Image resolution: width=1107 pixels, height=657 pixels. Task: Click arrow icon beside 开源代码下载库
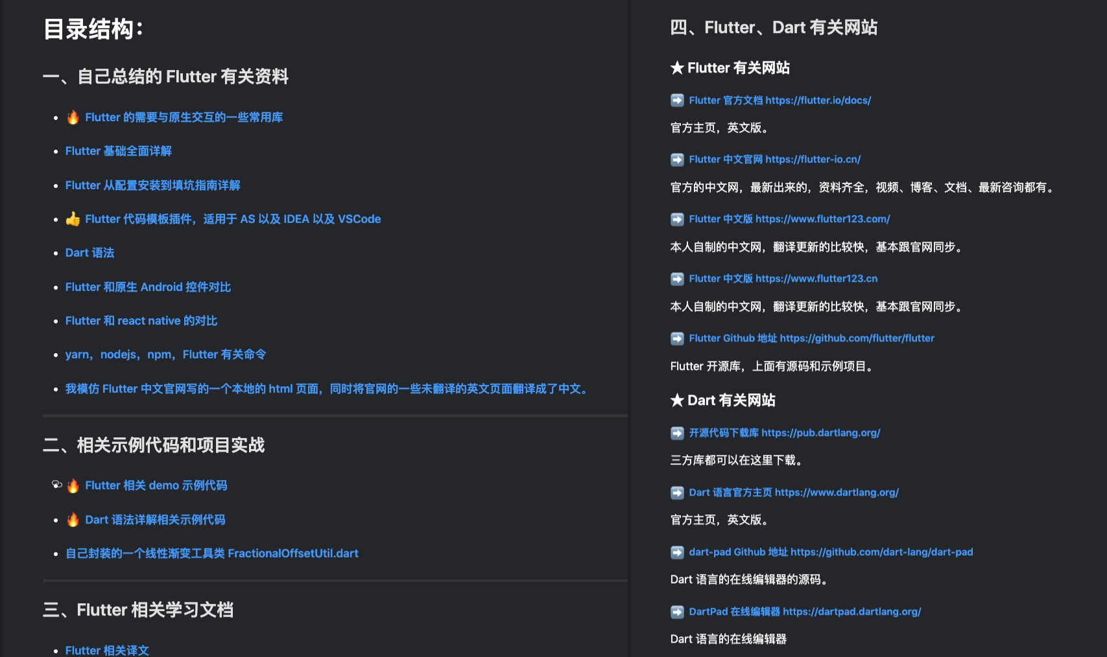pos(677,433)
